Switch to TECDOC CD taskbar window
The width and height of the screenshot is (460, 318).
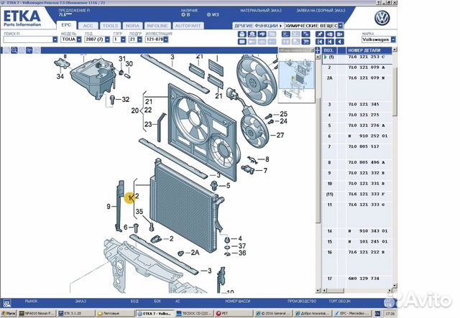point(193,313)
